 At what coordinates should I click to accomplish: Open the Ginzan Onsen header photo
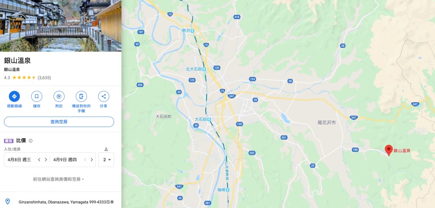click(x=60, y=26)
